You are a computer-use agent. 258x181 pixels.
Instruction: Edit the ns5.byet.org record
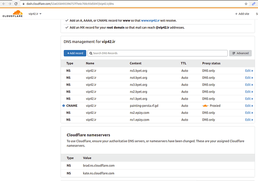point(249,71)
